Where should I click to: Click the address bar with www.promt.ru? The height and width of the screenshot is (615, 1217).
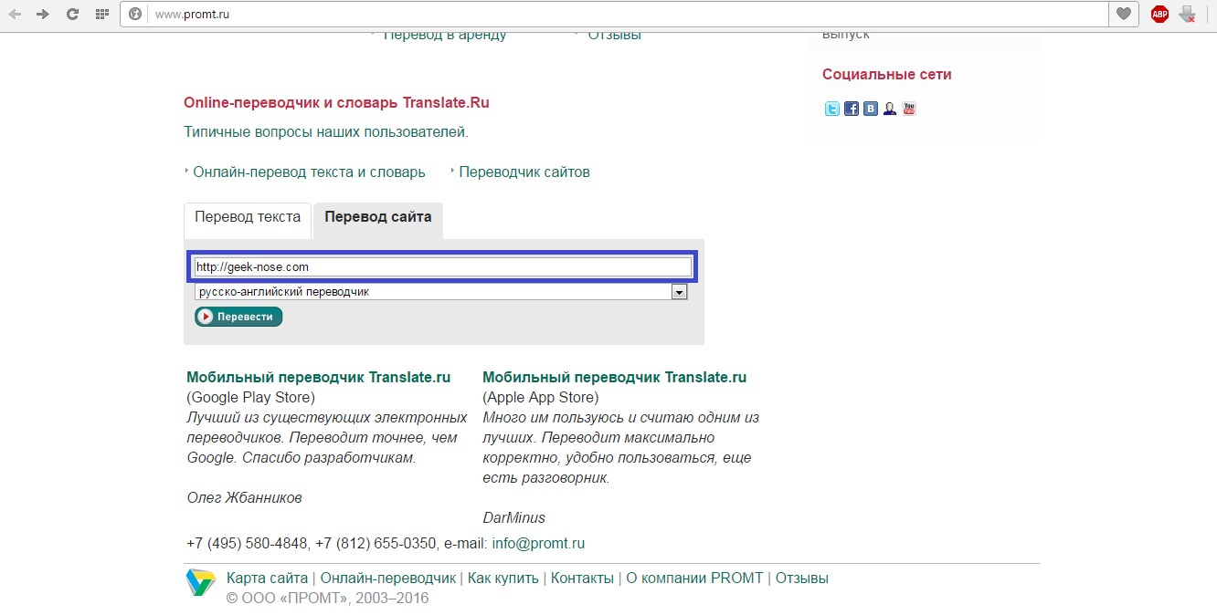pyautogui.click(x=614, y=14)
